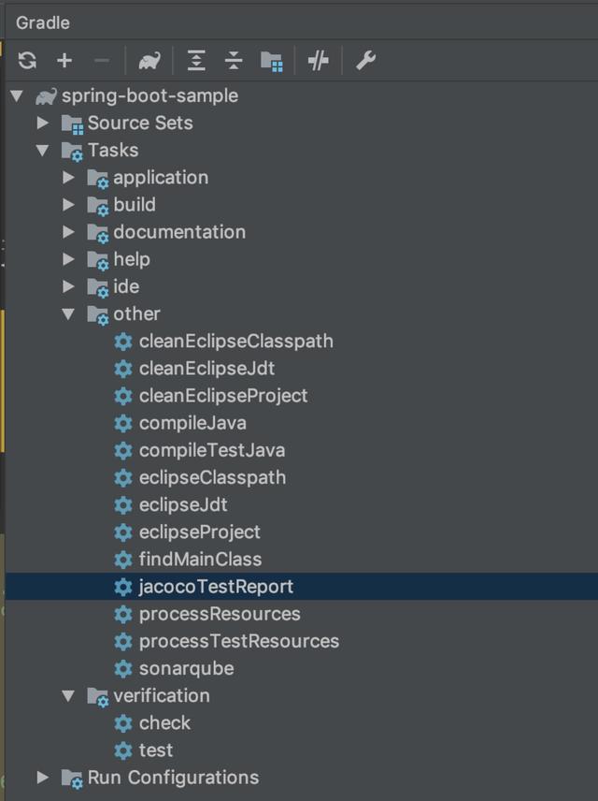Click the wrench Gradle Settings icon
Viewport: 598px width, 801px height.
pyautogui.click(x=365, y=61)
